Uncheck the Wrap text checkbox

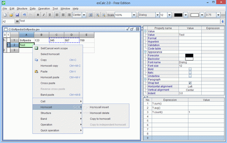(190, 83)
